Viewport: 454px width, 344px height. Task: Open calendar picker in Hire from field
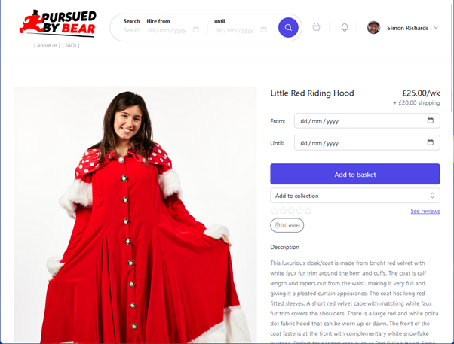click(x=196, y=29)
